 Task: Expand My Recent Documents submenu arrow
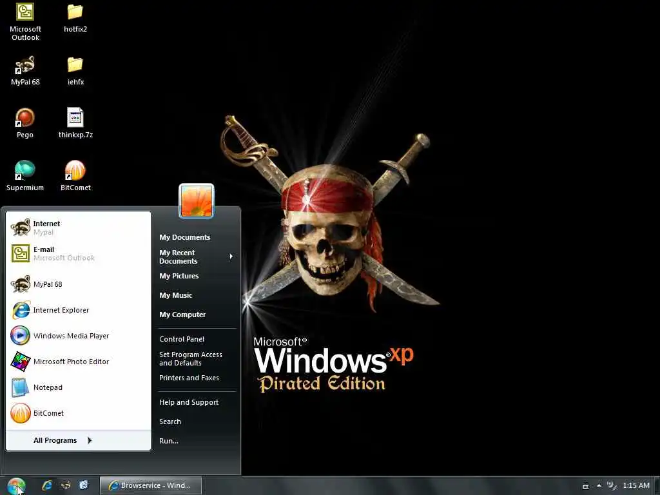pyautogui.click(x=231, y=257)
